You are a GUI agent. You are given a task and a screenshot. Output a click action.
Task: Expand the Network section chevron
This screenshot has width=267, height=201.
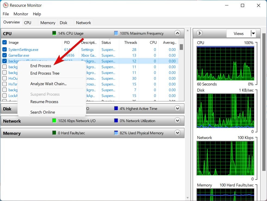tap(177, 121)
